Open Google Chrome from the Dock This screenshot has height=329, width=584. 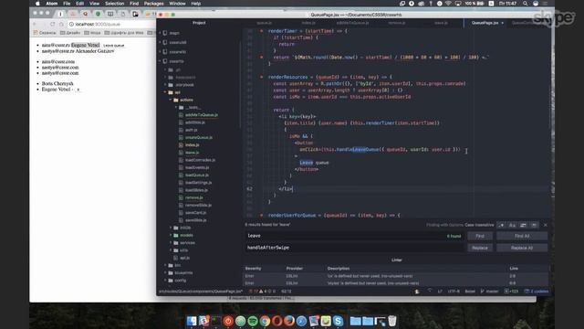click(265, 321)
